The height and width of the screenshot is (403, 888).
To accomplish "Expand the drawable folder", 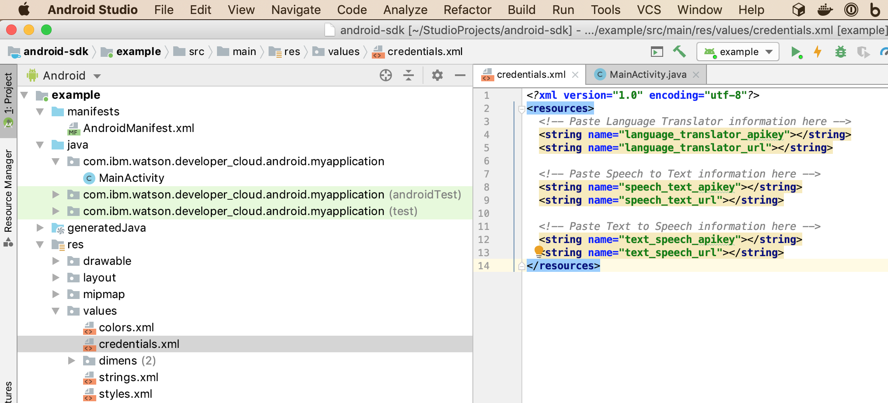I will [x=56, y=261].
